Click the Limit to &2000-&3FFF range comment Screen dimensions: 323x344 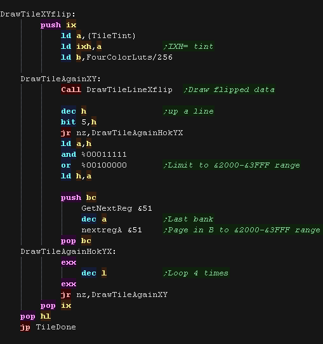232,165
